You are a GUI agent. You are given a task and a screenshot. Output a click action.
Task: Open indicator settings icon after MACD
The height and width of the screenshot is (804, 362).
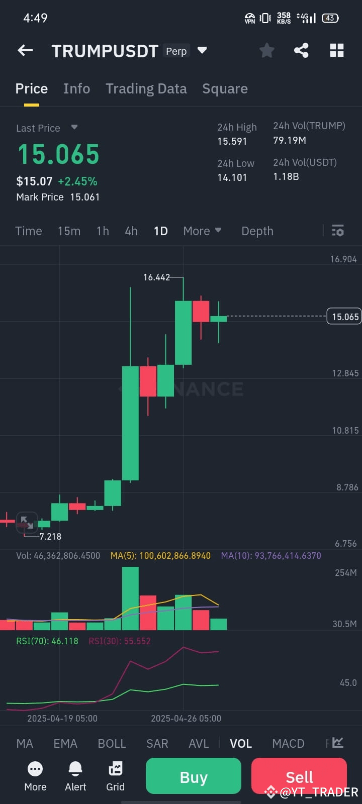point(338,743)
